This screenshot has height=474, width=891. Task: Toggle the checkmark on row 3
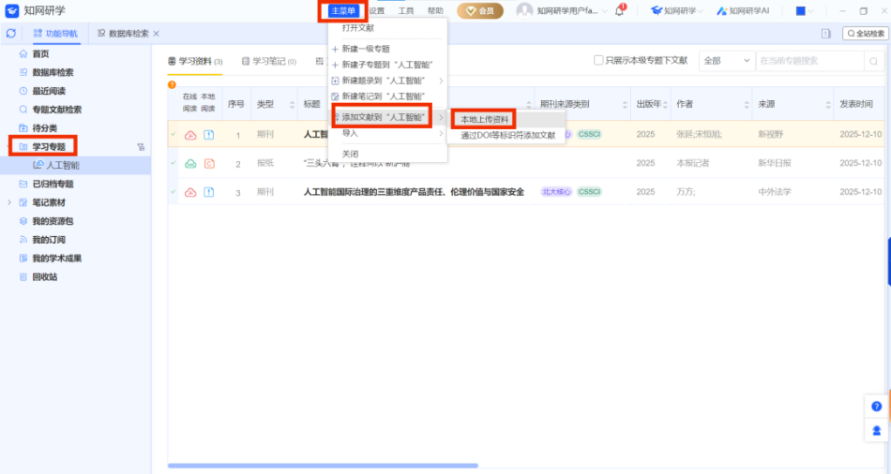(174, 192)
